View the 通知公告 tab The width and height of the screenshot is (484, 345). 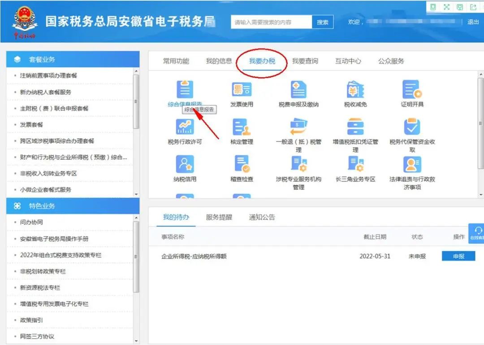(x=262, y=217)
